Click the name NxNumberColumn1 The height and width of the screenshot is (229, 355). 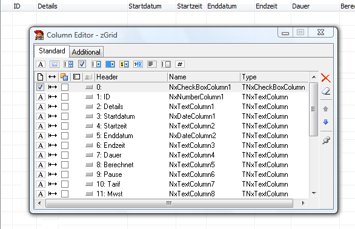[196, 97]
